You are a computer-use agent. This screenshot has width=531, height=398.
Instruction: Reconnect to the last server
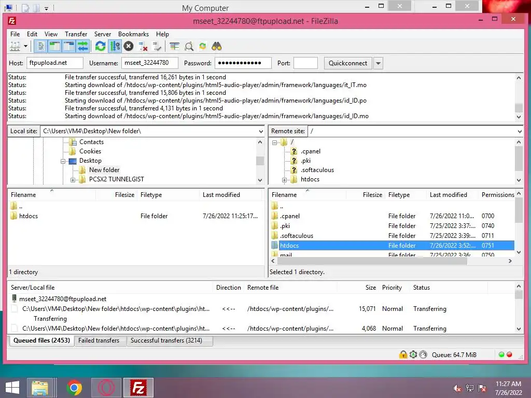coord(157,46)
